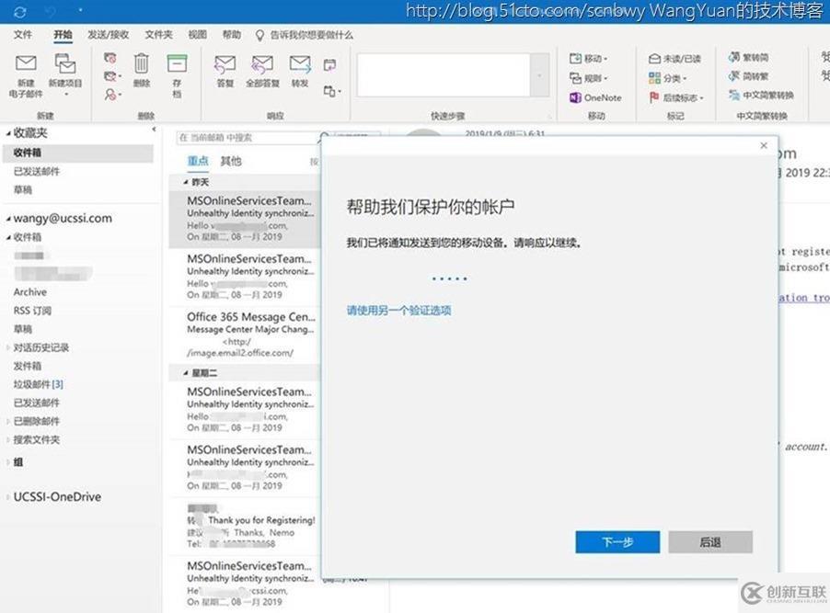Open the Office 365 Message Center email
This screenshot has height=613, width=830.
coord(245,335)
